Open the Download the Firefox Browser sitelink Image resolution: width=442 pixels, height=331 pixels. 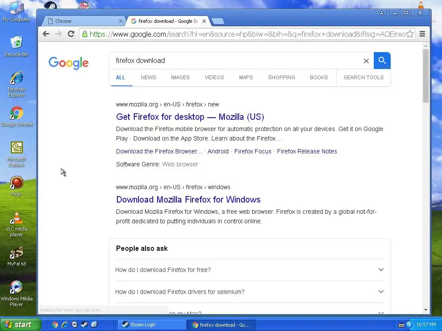click(159, 151)
